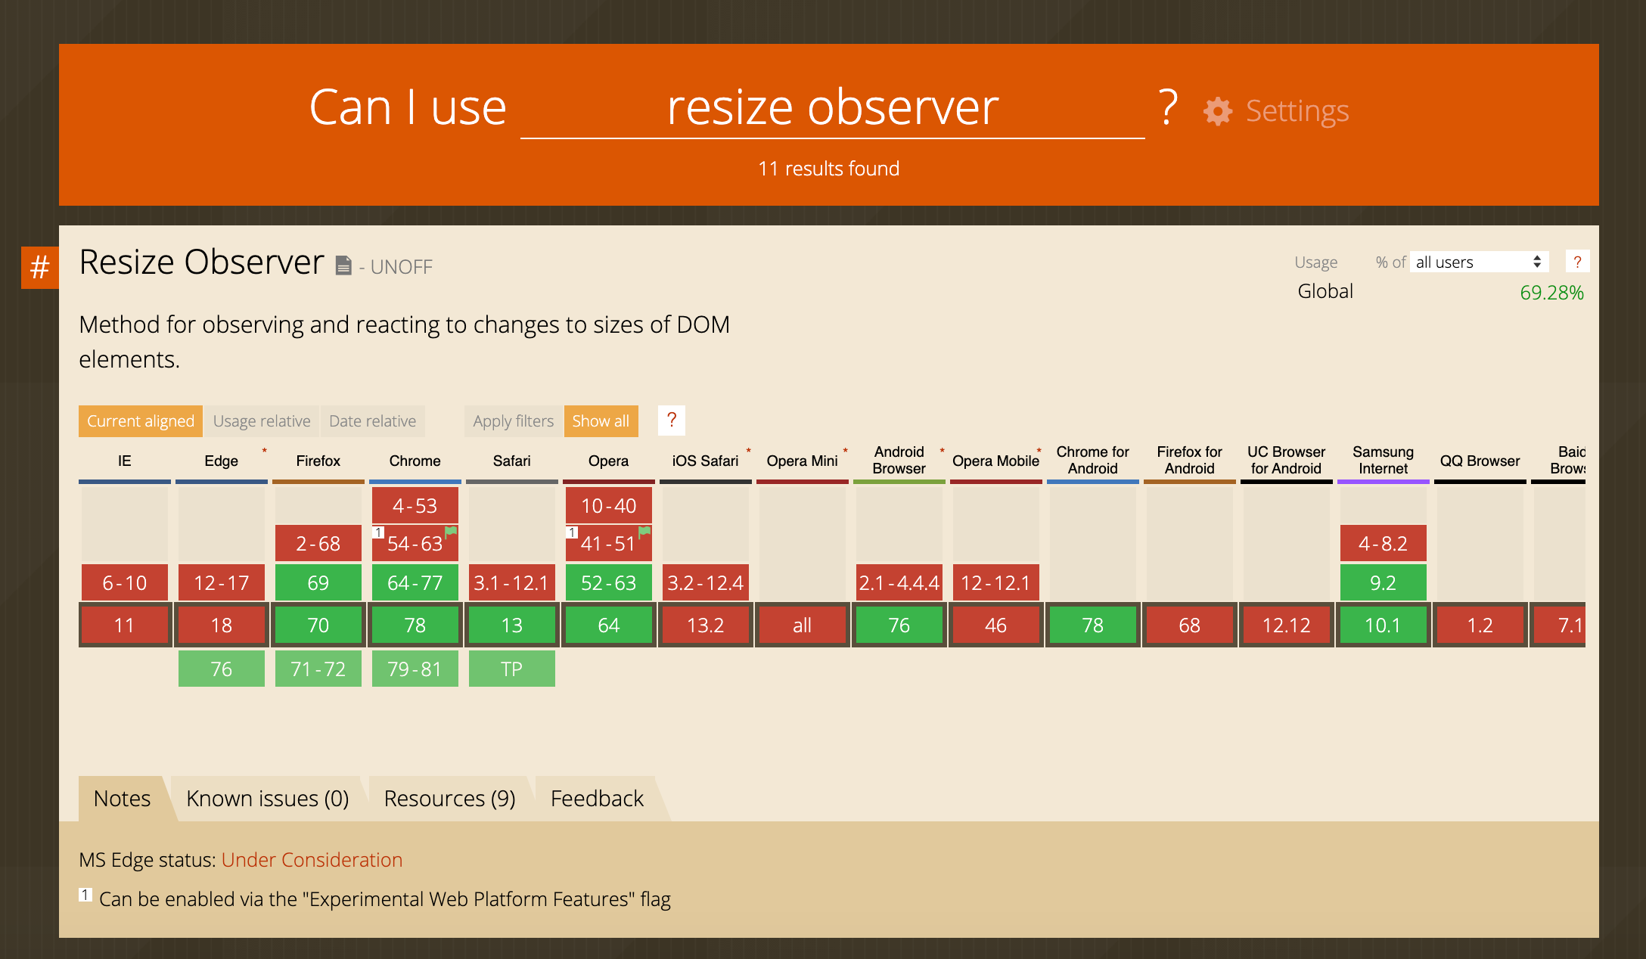Screen dimensions: 1646x959
Task: Click the question mark beside Show all
Action: (x=672, y=421)
